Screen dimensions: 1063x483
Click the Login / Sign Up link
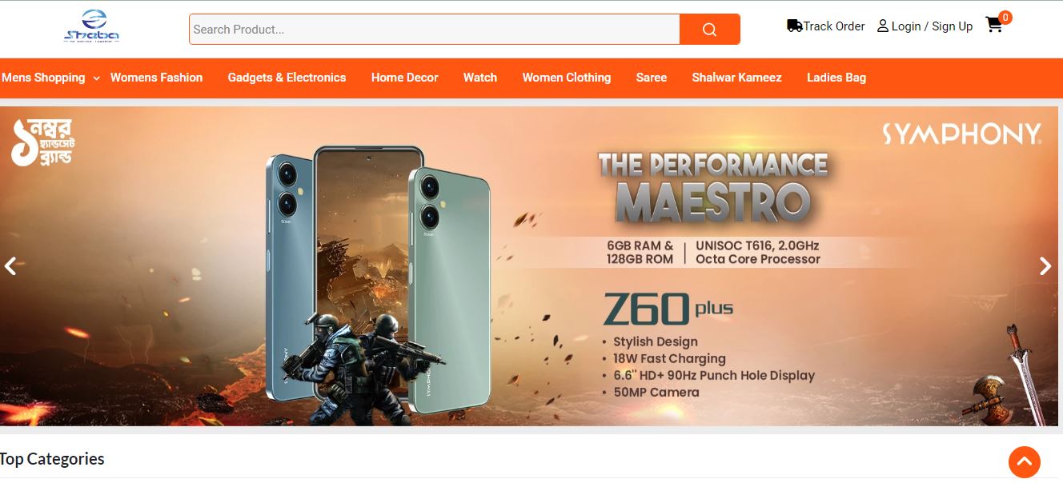tap(932, 26)
